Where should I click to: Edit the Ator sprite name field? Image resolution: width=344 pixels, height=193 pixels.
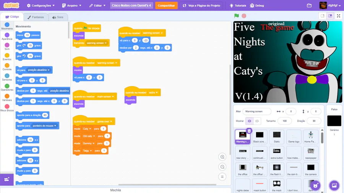tap(257, 111)
